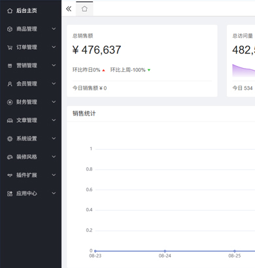Viewport: 255px width, 268px height.
Task: Click the 应用中心 apps icon
Action: click(10, 193)
